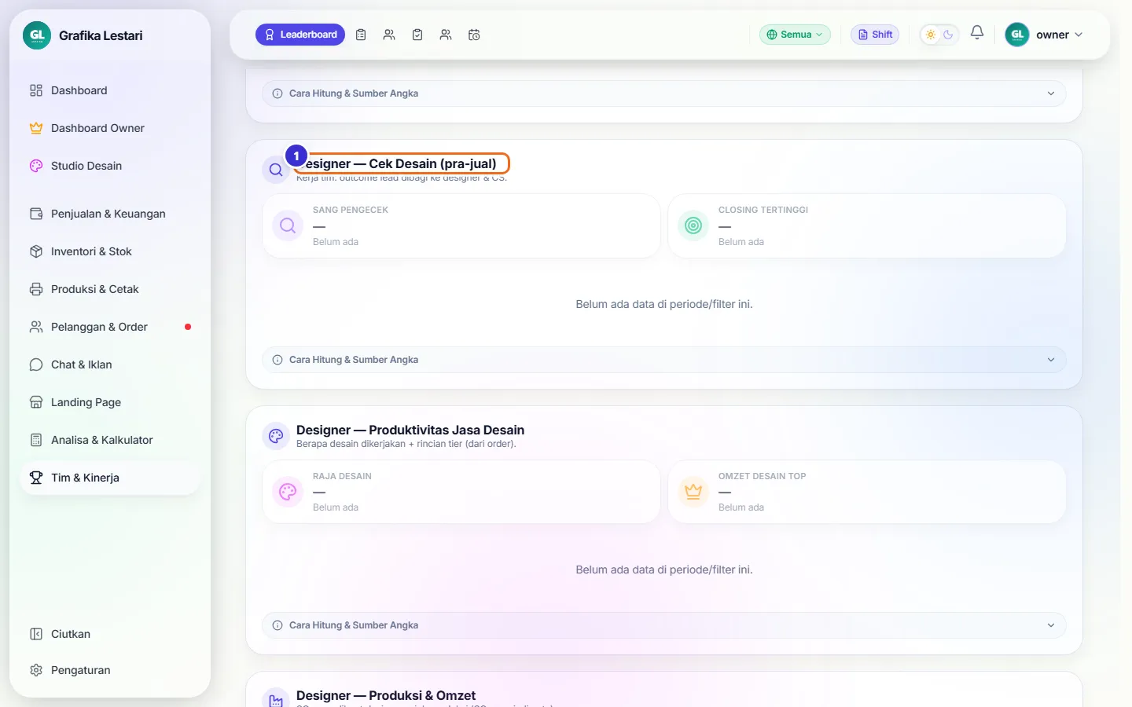1132x707 pixels.
Task: Click the Produksi & Cetak printer icon
Action: [x=36, y=289]
